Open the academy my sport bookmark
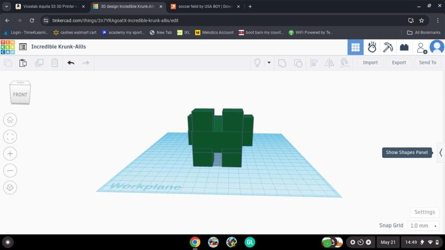445x250 pixels. click(x=123, y=33)
